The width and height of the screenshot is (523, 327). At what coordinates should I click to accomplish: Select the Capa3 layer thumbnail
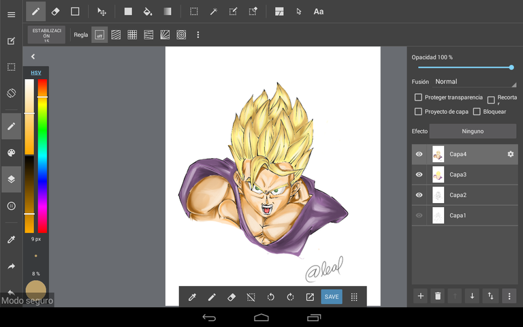438,174
